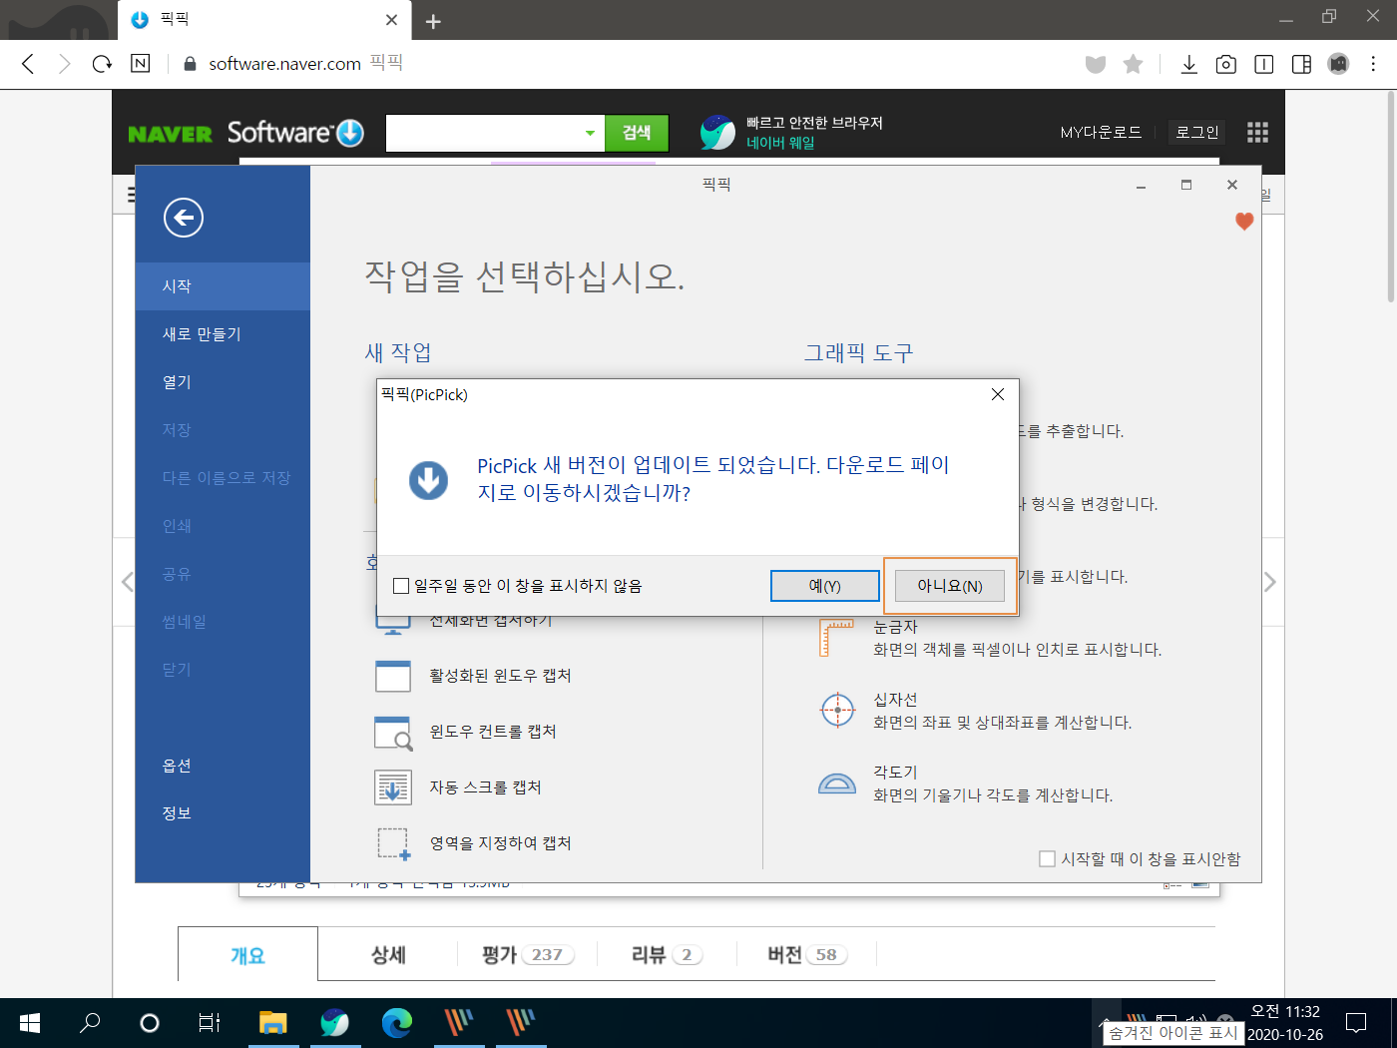1397x1048 pixels.
Task: Switch to the '개요' tab
Action: 247,955
